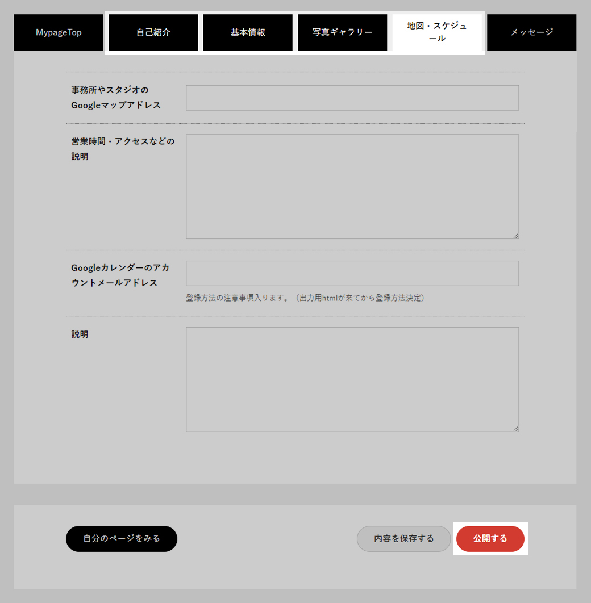This screenshot has height=603, width=591.
Task: Click the bottom 説明 textarea
Action: (x=352, y=379)
